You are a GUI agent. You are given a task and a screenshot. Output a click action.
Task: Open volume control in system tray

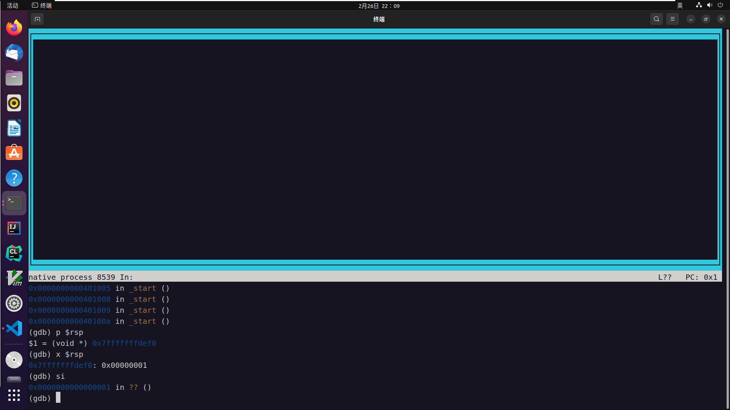[709, 5]
